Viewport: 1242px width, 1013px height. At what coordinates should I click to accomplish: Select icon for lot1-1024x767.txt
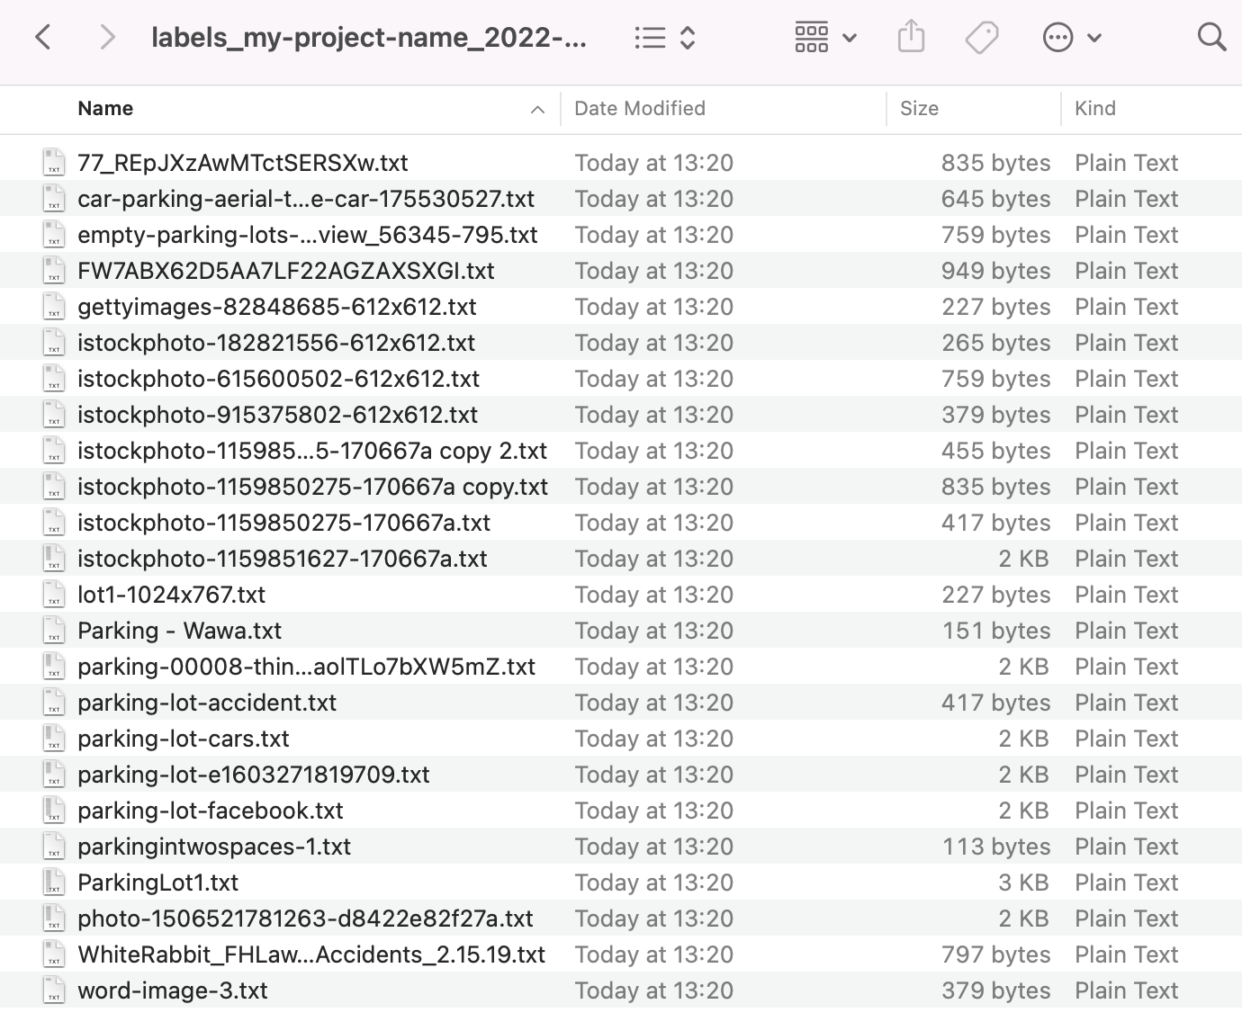(54, 595)
